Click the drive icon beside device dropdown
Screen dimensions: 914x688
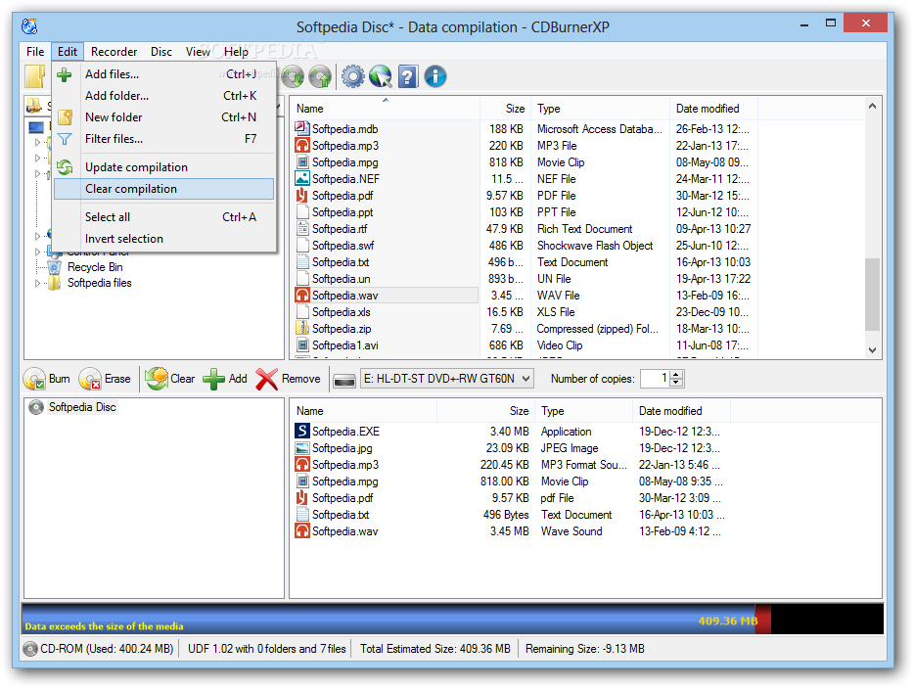coord(344,380)
